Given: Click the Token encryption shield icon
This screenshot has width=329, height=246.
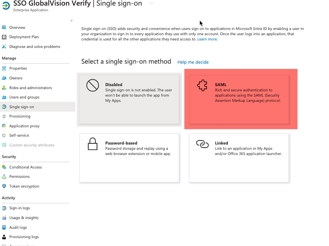Looking at the screenshot, I should point(4,186).
